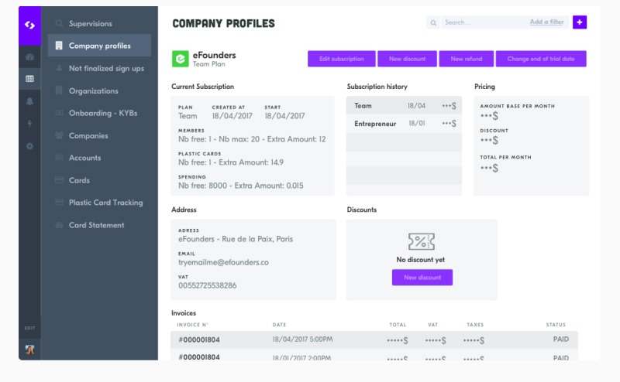This screenshot has width=620, height=382.
Task: Click the eFounders green logo
Action: point(181,60)
